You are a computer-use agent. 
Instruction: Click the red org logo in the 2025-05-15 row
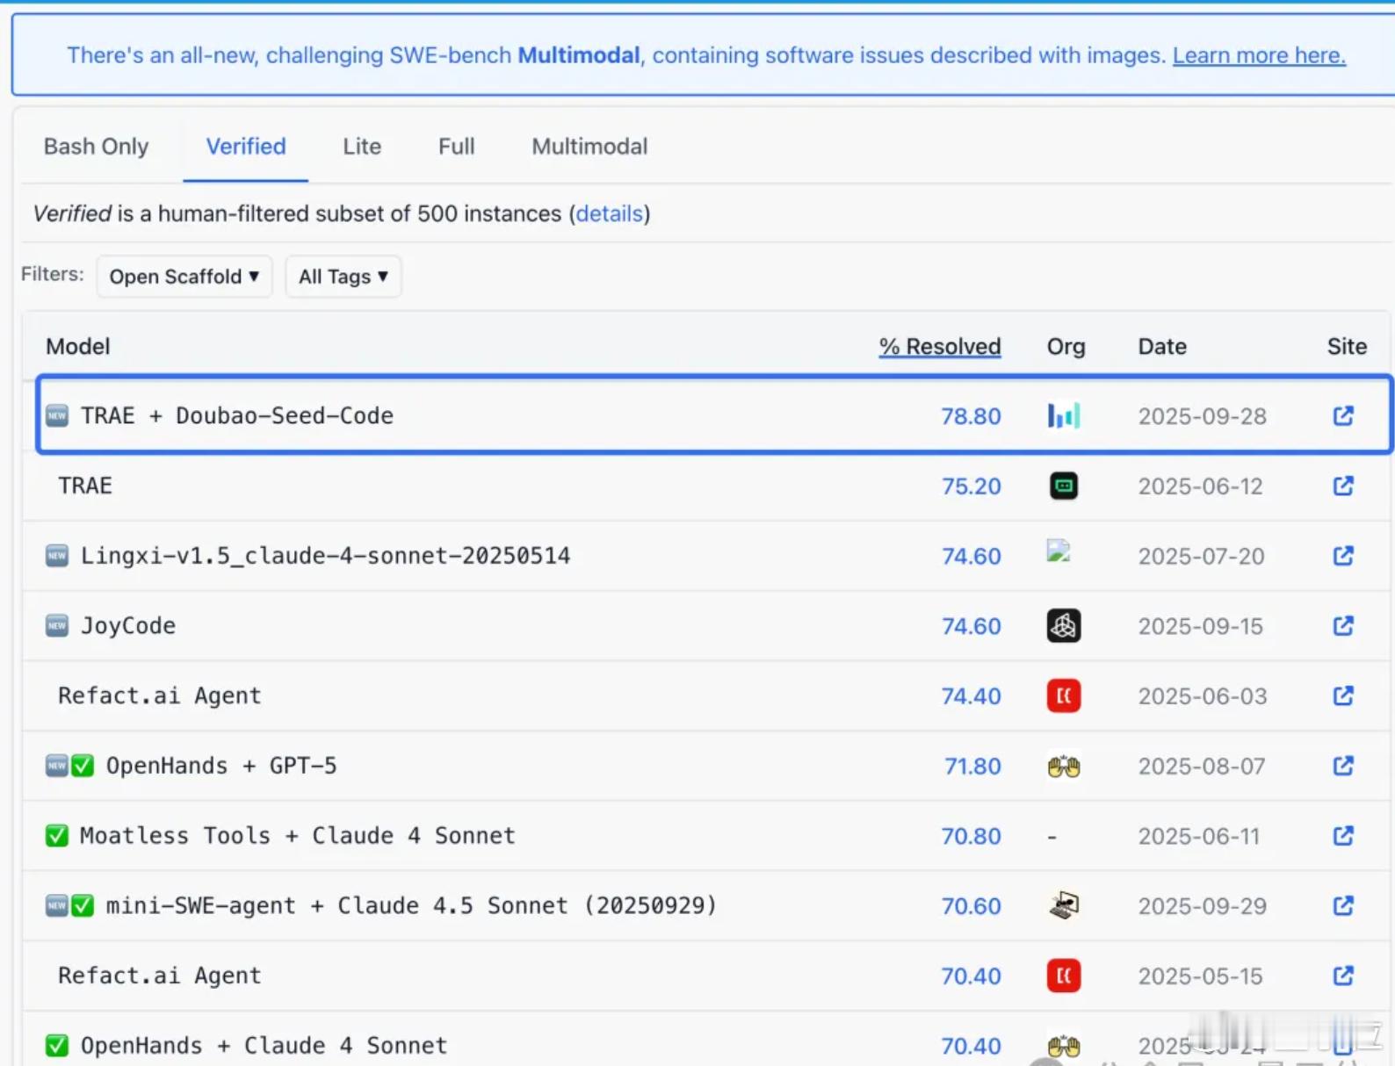tap(1064, 976)
